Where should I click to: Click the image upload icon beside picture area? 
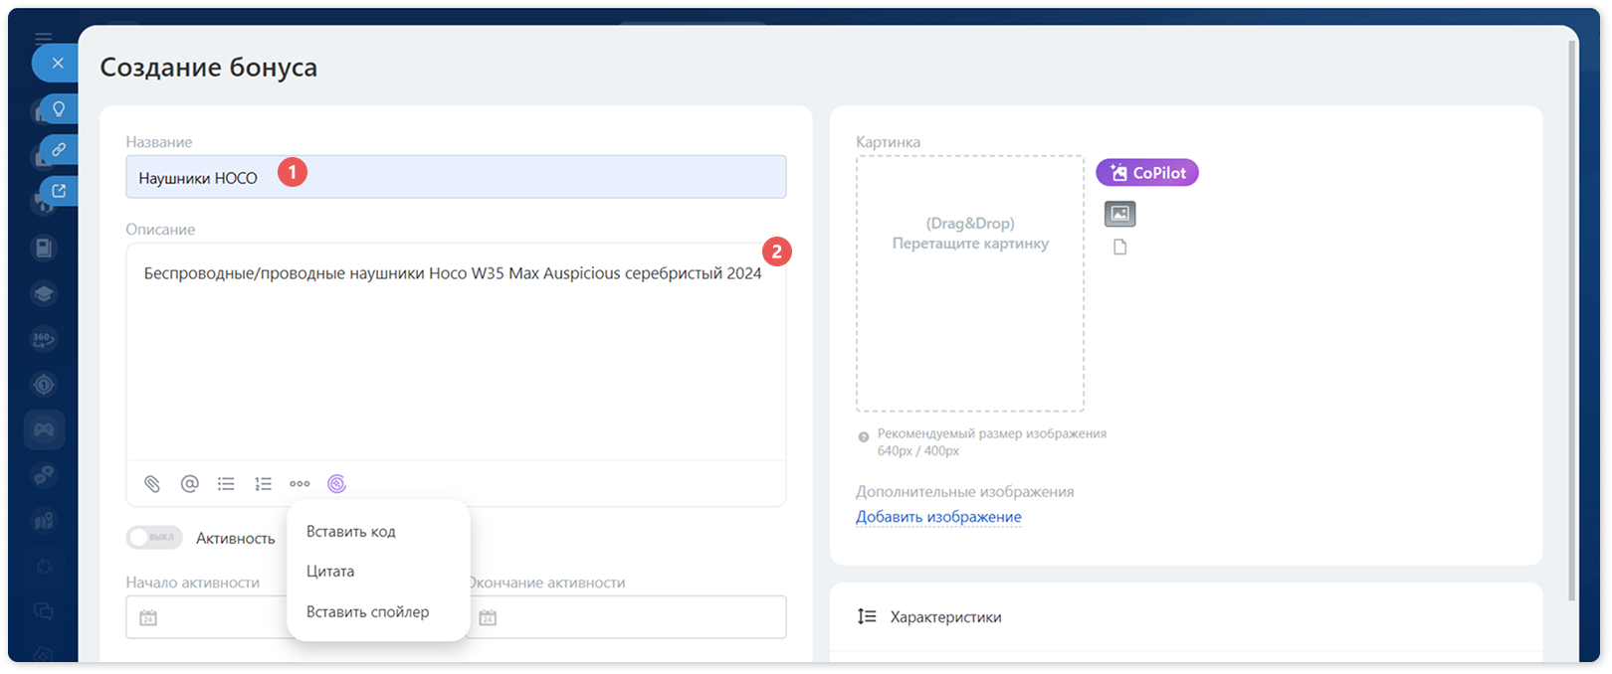click(1120, 214)
